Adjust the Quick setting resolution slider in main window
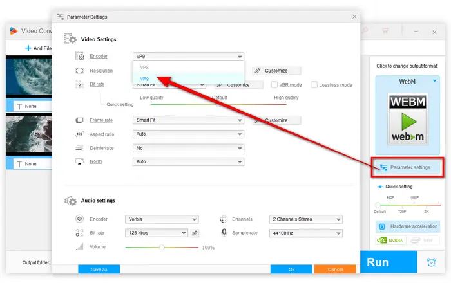 408,205
